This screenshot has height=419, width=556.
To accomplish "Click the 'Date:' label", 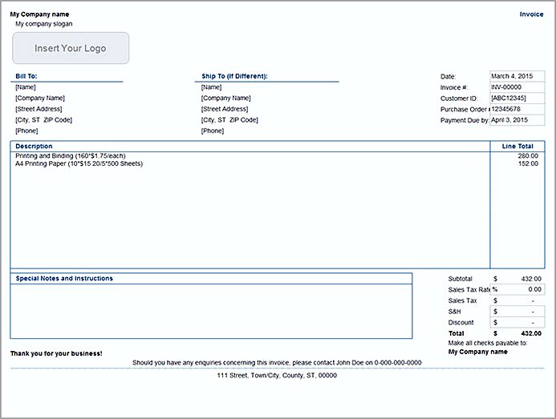I will tap(448, 76).
